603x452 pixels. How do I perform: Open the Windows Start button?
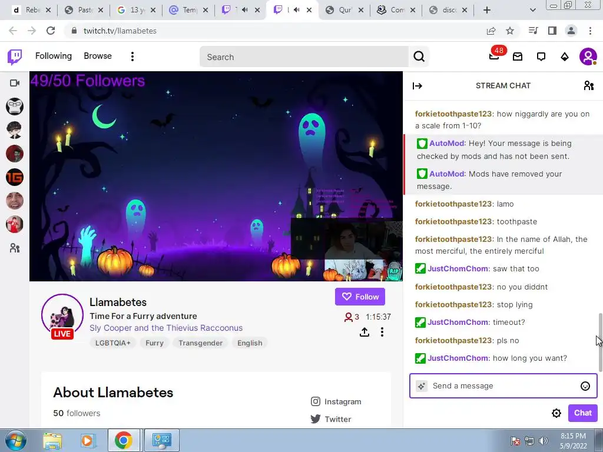tap(15, 440)
